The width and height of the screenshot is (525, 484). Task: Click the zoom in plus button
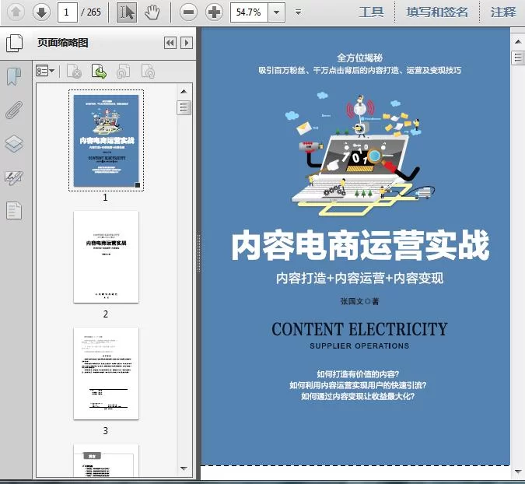pyautogui.click(x=213, y=12)
